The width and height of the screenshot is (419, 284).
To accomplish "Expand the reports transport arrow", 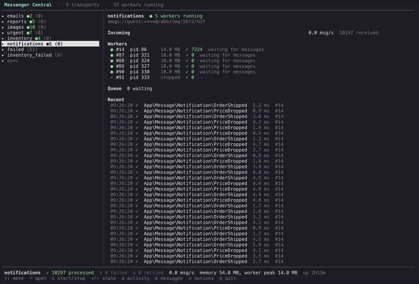I will (x=3, y=22).
